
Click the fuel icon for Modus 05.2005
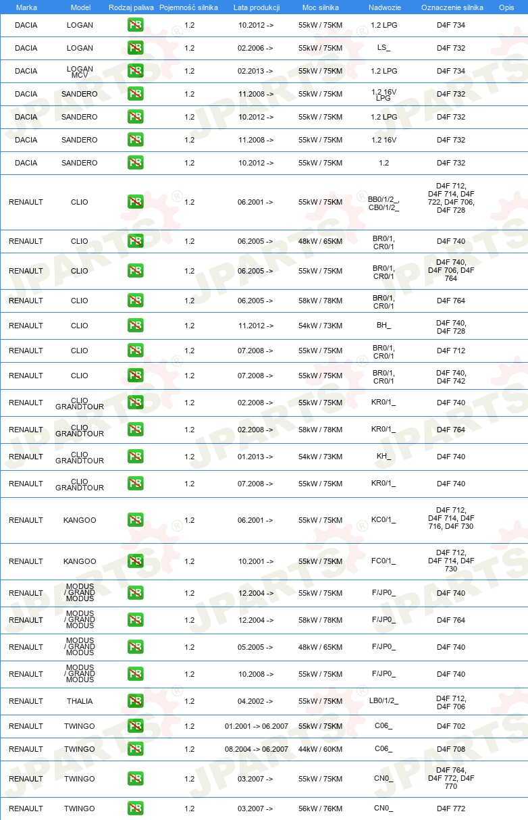135,647
